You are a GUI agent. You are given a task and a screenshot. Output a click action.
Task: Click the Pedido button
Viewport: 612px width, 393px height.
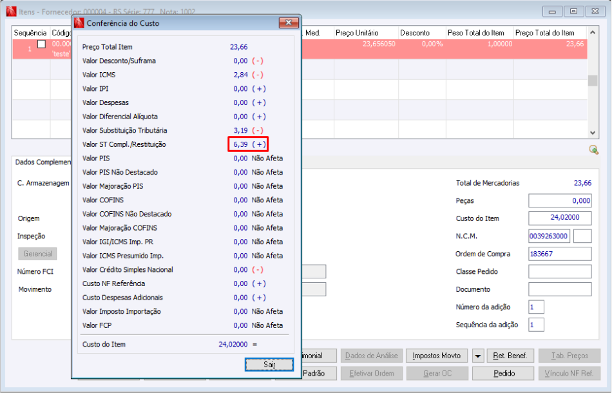pyautogui.click(x=504, y=374)
